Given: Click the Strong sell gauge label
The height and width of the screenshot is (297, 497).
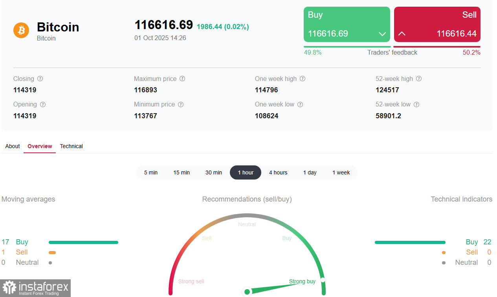Looking at the screenshot, I should (191, 281).
